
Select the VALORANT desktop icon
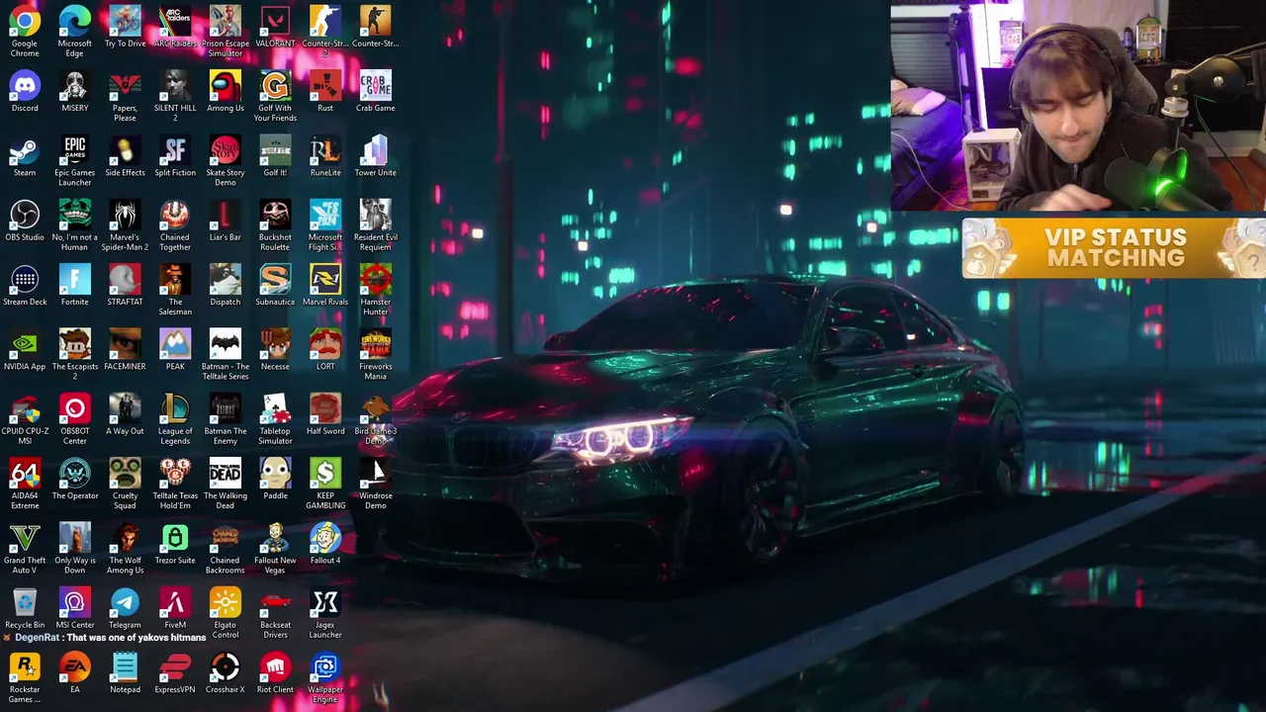pos(275,26)
